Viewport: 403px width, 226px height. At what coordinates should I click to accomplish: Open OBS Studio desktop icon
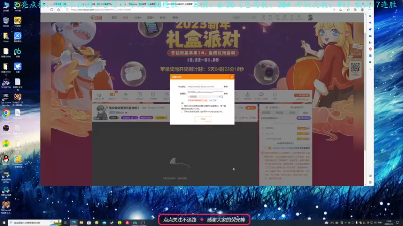point(6,128)
